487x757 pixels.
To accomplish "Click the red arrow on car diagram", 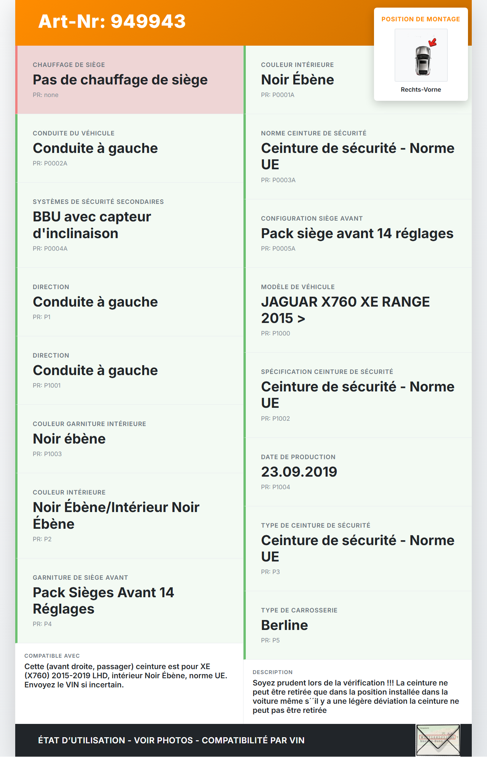I will pyautogui.click(x=433, y=42).
